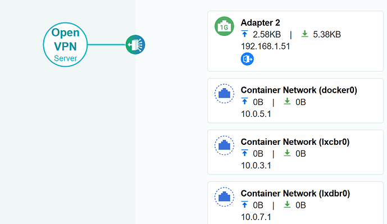This screenshot has width=387, height=224.
Task: Click the green 1G Adapter 2 icon
Action: click(224, 26)
